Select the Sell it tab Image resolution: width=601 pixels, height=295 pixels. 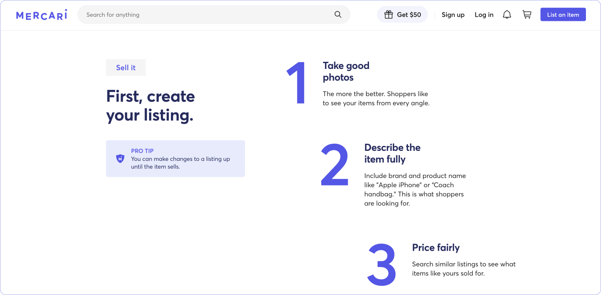click(x=126, y=67)
